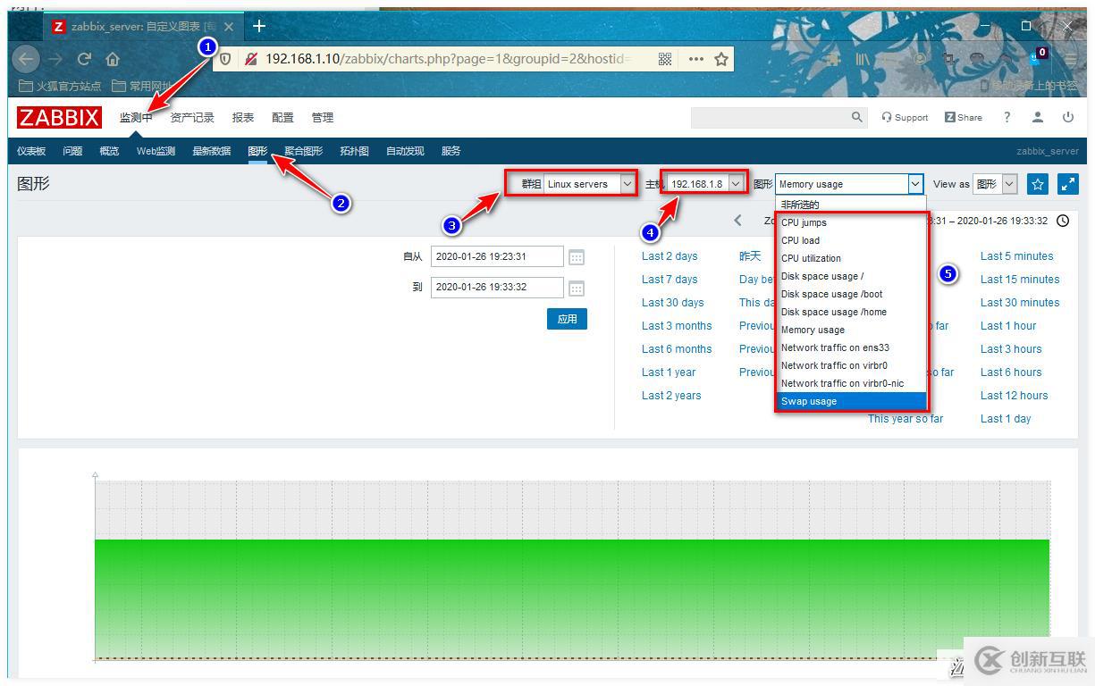Bookmark this page star icon
1095x686 pixels.
[721, 59]
